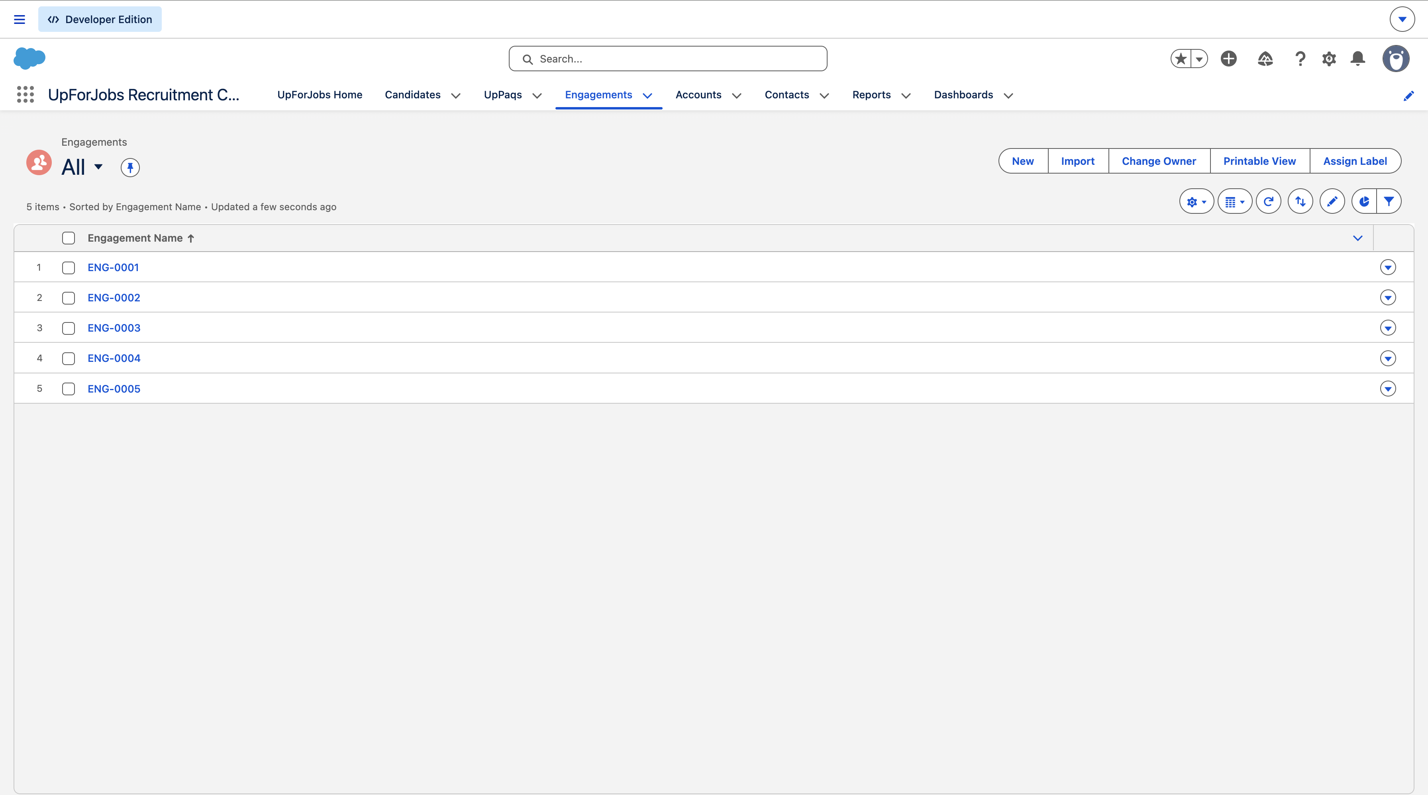Open row actions for ENG-0003

(1387, 328)
